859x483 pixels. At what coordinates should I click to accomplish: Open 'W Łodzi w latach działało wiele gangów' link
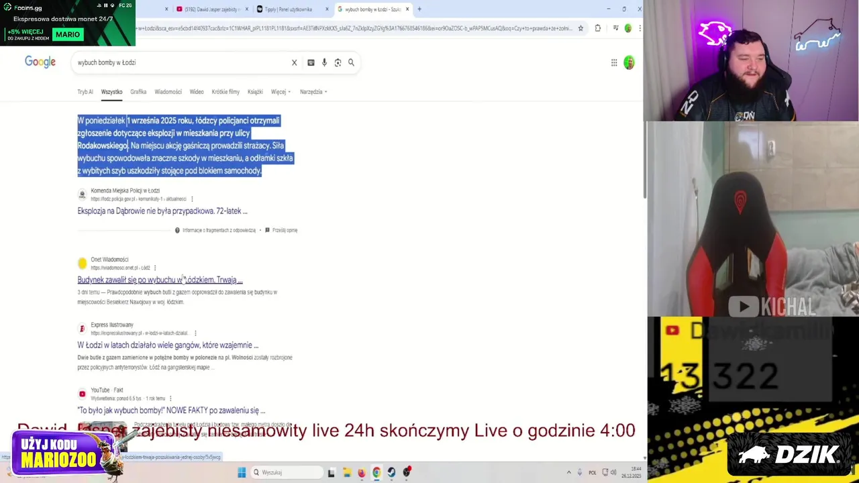pyautogui.click(x=168, y=345)
